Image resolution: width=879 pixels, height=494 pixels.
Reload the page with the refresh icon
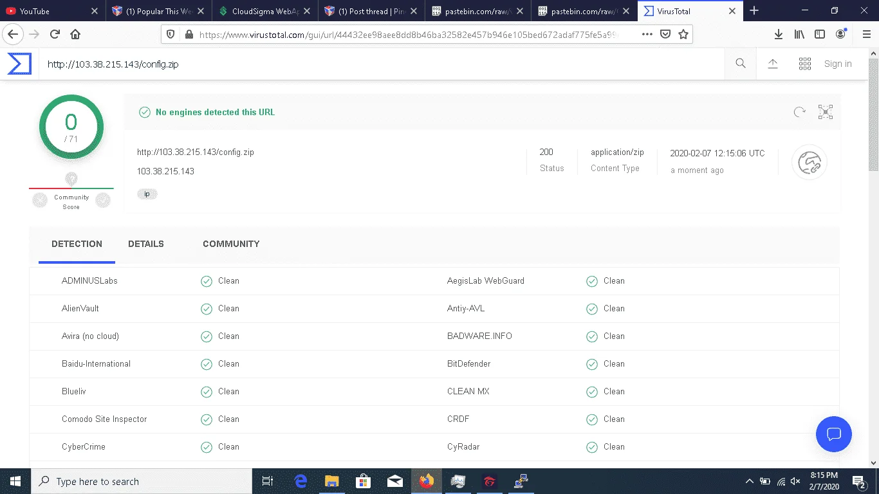point(55,34)
